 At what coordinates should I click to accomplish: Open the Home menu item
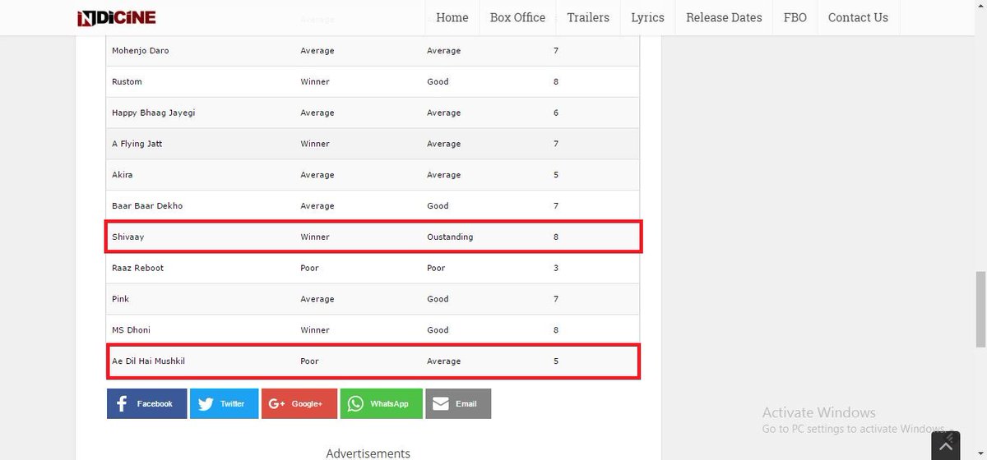click(452, 17)
